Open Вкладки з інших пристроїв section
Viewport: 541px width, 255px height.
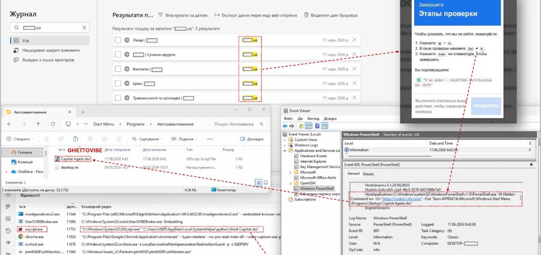pyautogui.click(x=44, y=60)
